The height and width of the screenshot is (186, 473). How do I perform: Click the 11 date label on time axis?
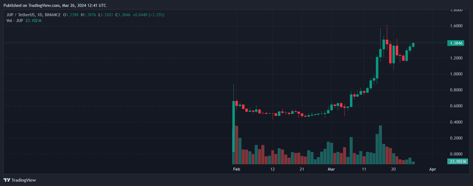pyautogui.click(x=364, y=169)
